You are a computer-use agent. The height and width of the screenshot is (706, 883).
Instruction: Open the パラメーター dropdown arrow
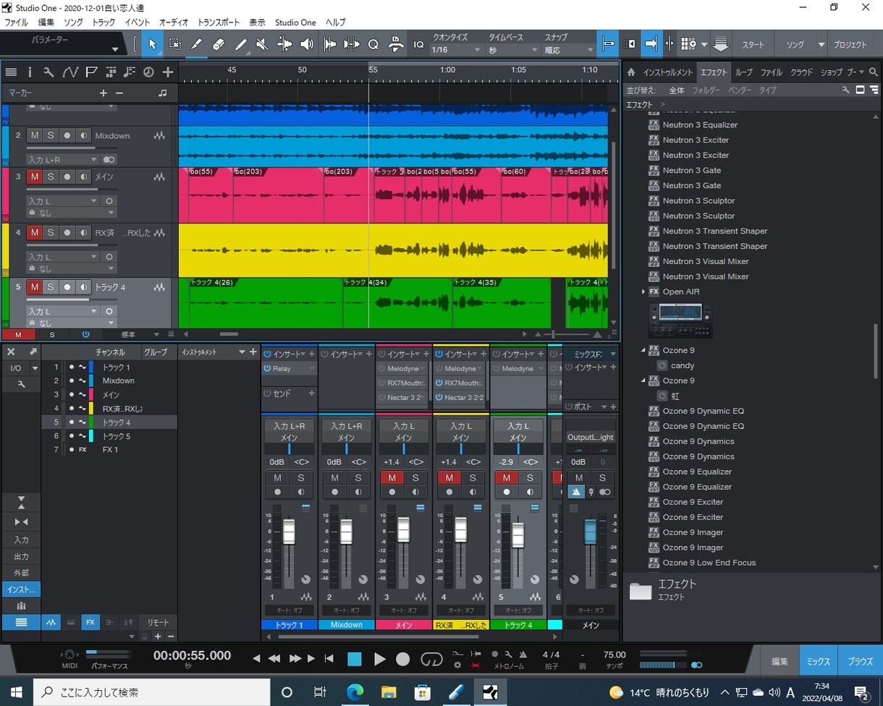114,49
